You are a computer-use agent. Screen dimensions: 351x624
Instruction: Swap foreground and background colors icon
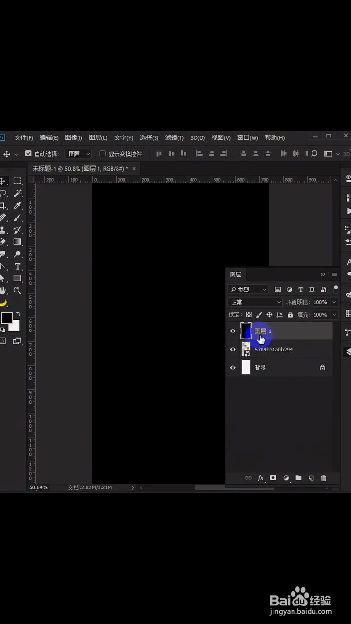(x=18, y=314)
